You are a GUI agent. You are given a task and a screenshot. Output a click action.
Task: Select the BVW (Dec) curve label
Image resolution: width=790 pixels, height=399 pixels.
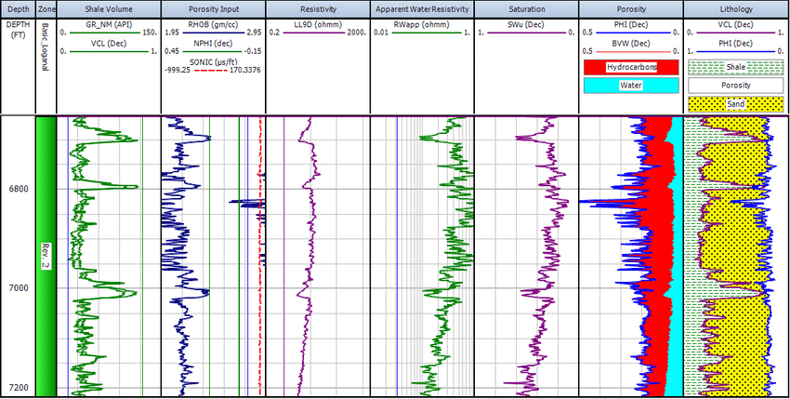click(x=630, y=43)
